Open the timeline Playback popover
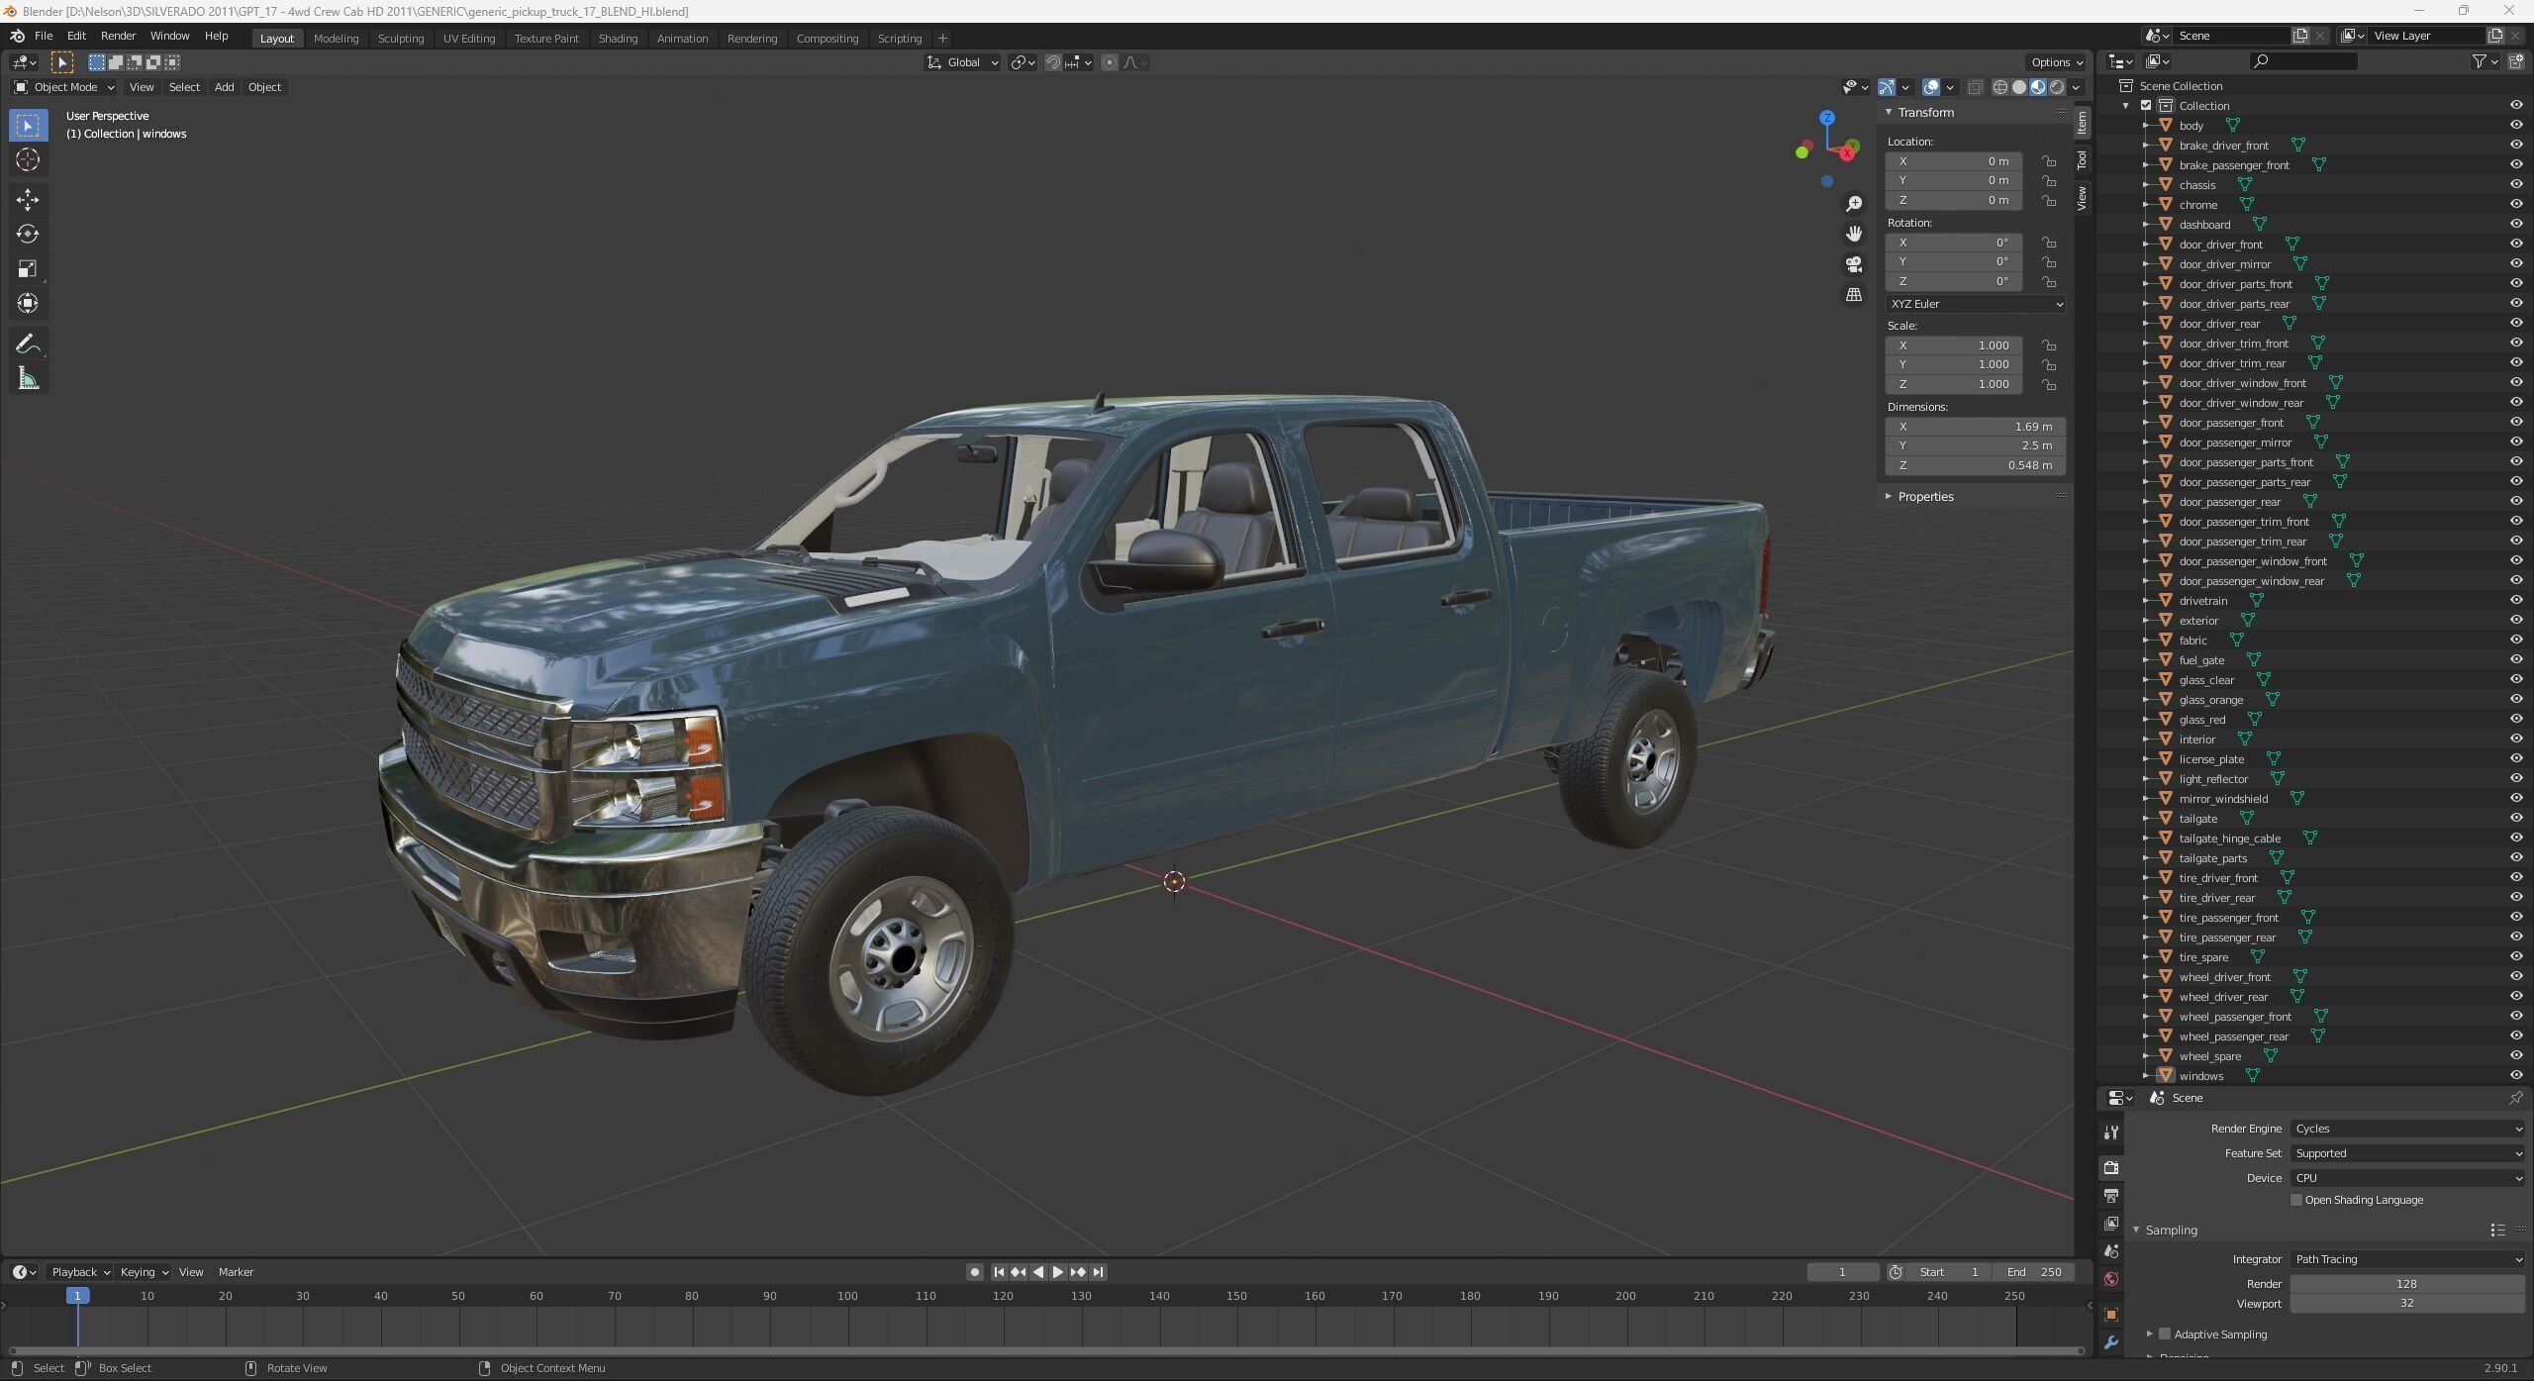 (79, 1272)
